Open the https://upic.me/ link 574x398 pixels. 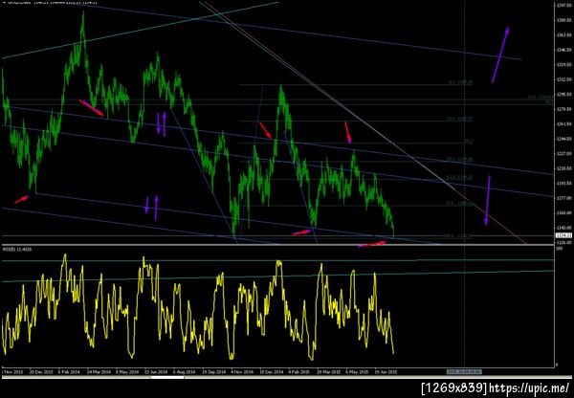[529, 387]
